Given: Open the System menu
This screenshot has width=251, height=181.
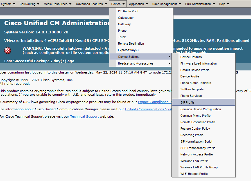Looking at the screenshot, I should [8, 4].
